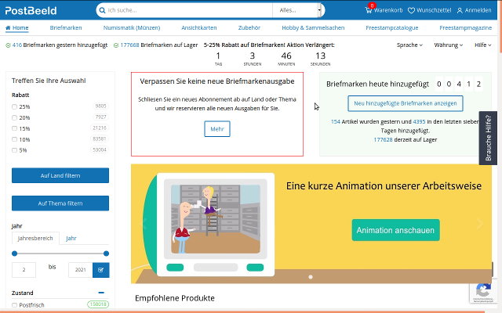
Task: Open the Briefmarken menu item
Action: point(66,27)
